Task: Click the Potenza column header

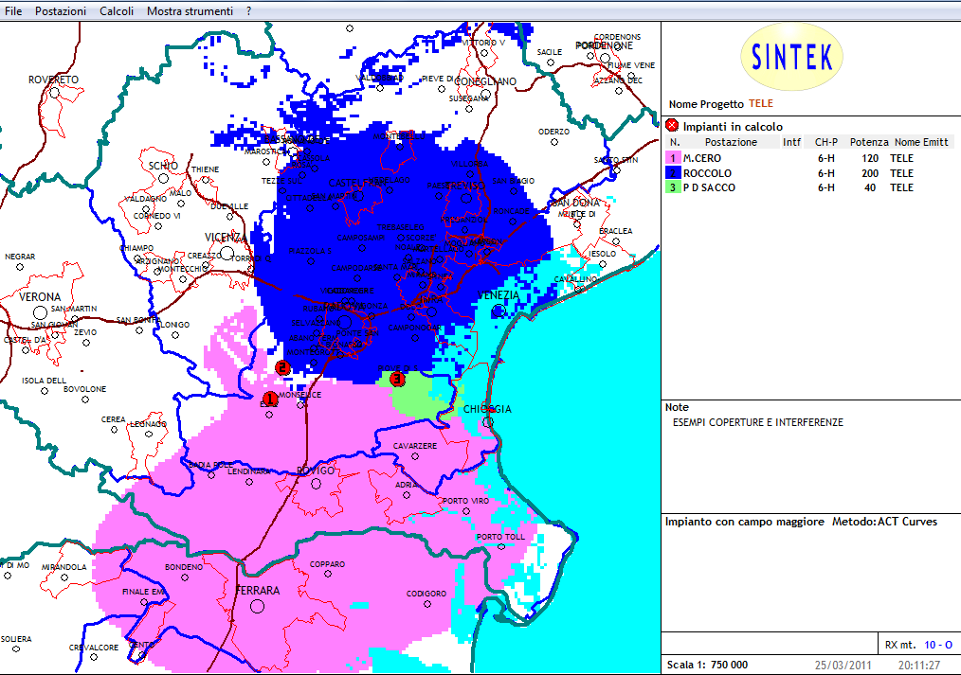Action: pos(869,142)
